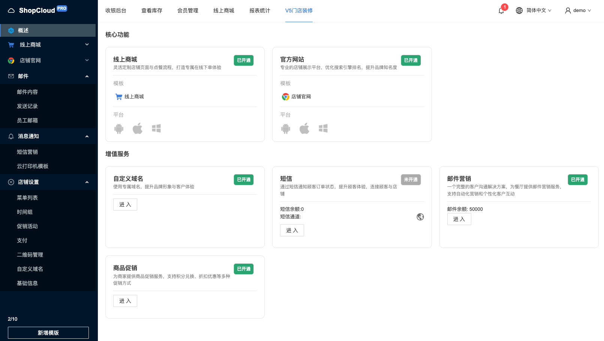
Task: Collapse the 消息通知 sidebar section arrow
Action: tap(87, 136)
